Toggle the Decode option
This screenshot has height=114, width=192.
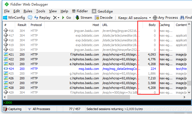tap(104, 18)
